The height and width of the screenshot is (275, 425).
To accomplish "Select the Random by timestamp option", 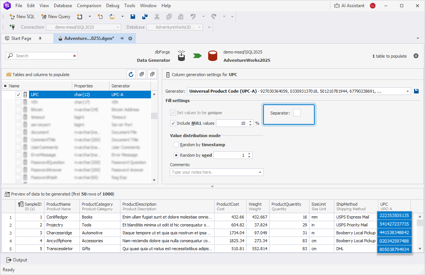I will [x=176, y=145].
